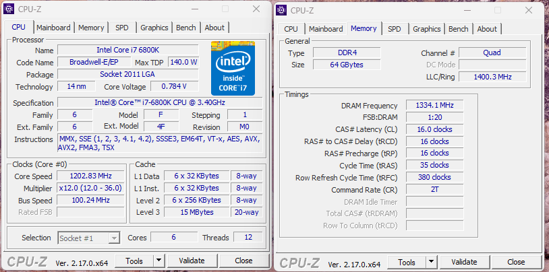Click the processor Name field Intel Core i7 6800K
549x272 pixels.
[127, 50]
